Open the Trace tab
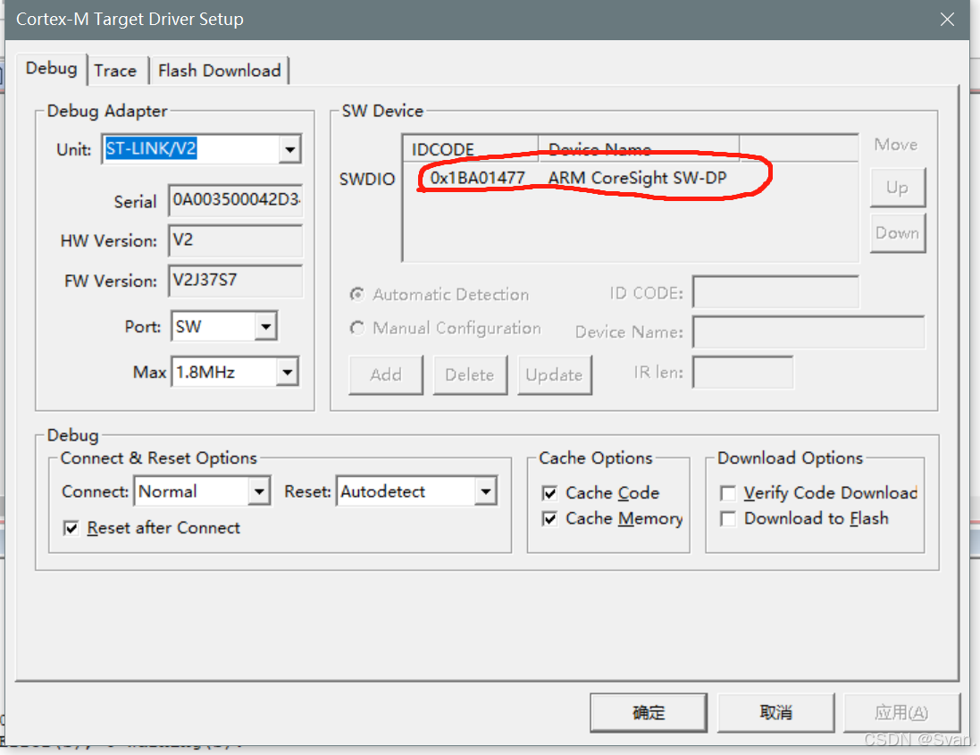 (115, 71)
